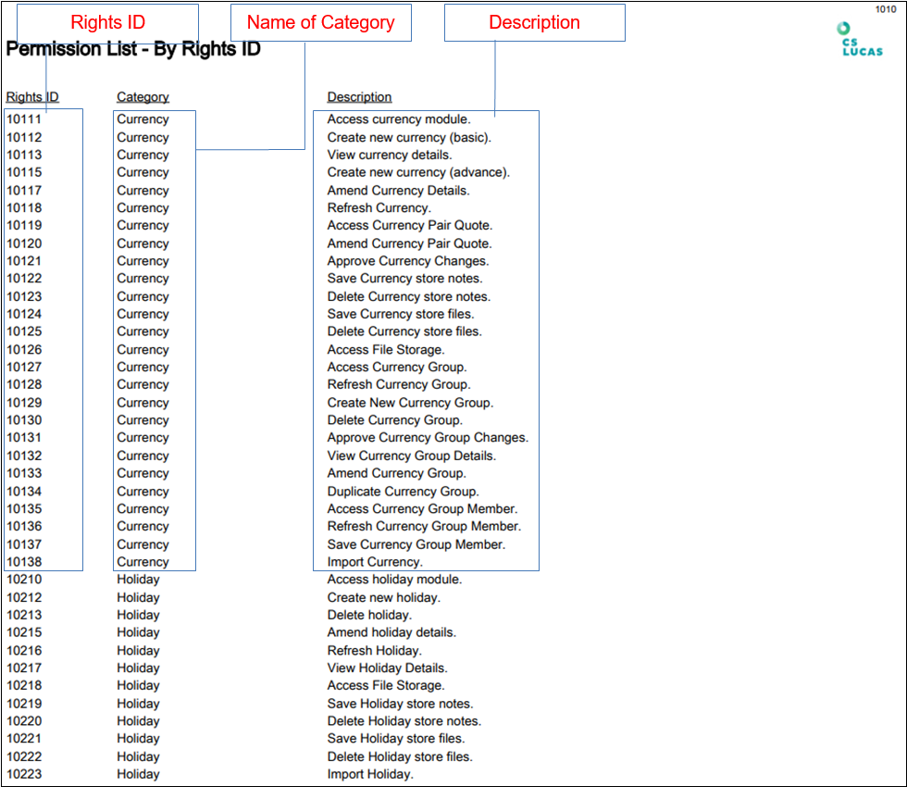Click 'Access currency module.' description
The image size is (907, 787).
(399, 119)
